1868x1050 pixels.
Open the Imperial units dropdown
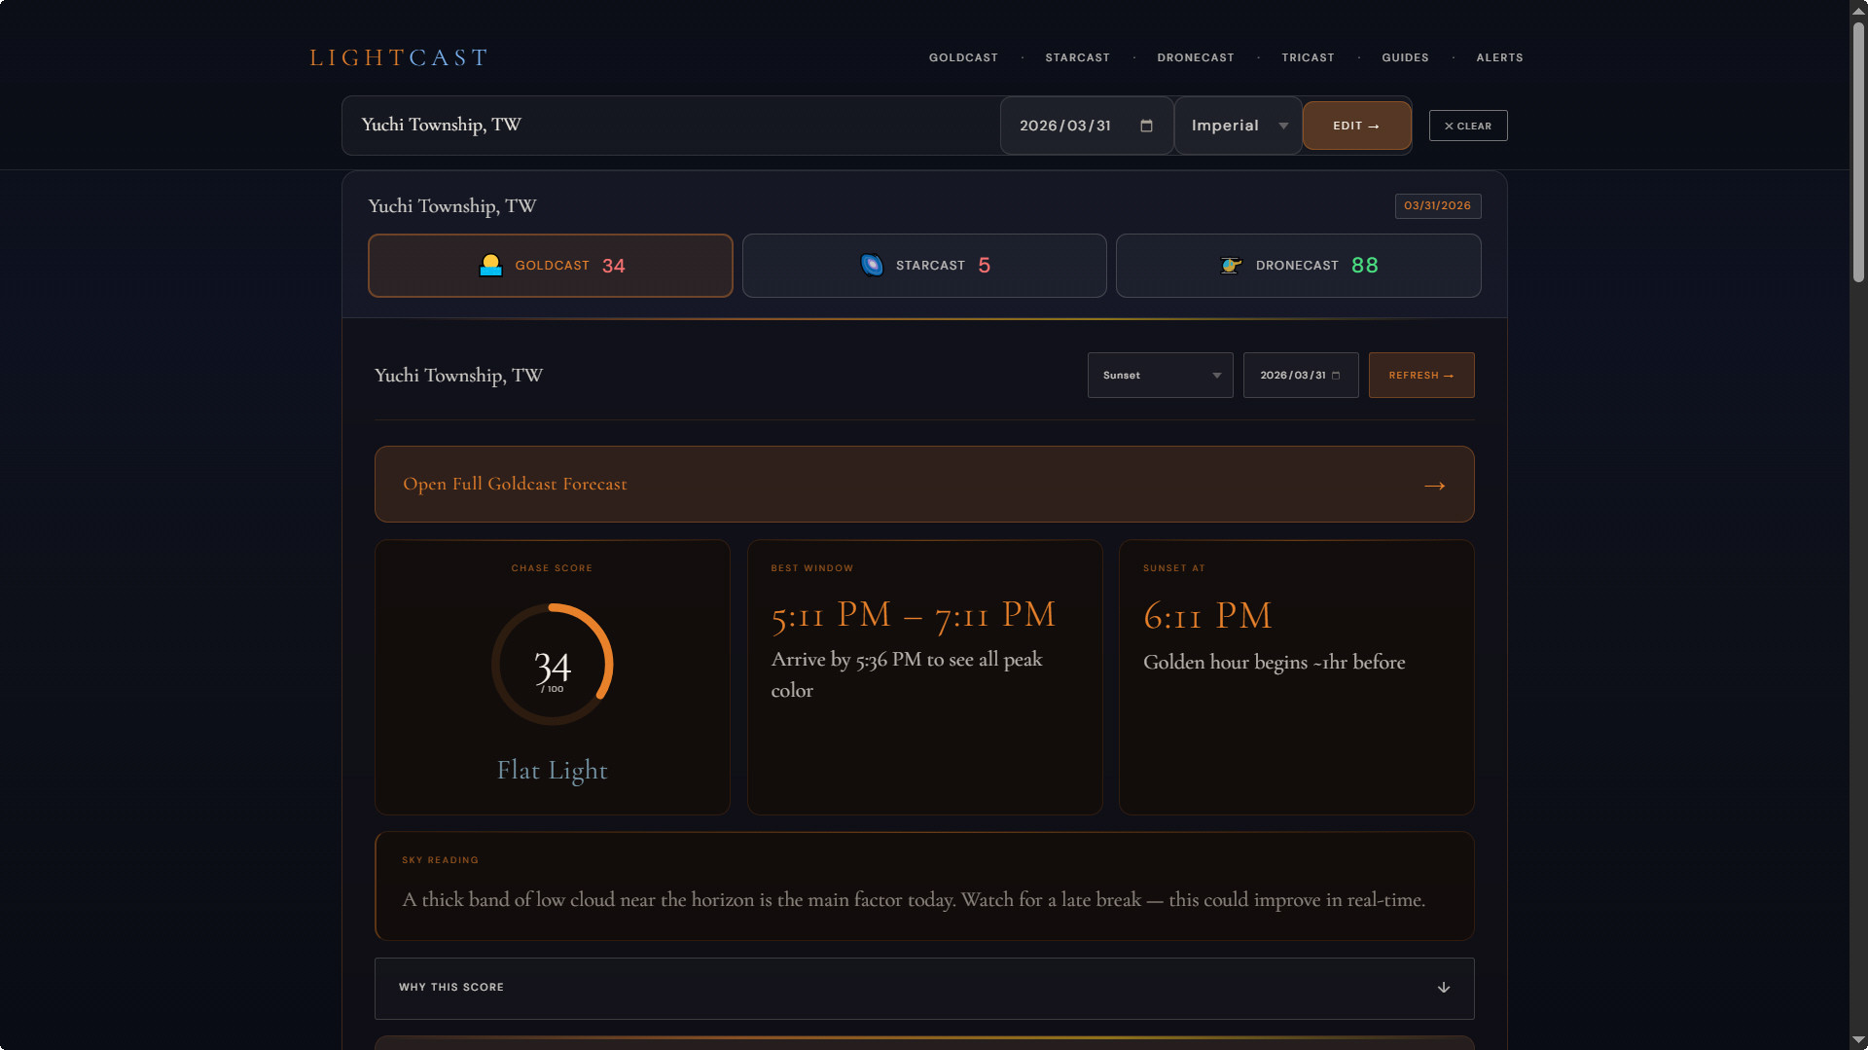click(1238, 126)
